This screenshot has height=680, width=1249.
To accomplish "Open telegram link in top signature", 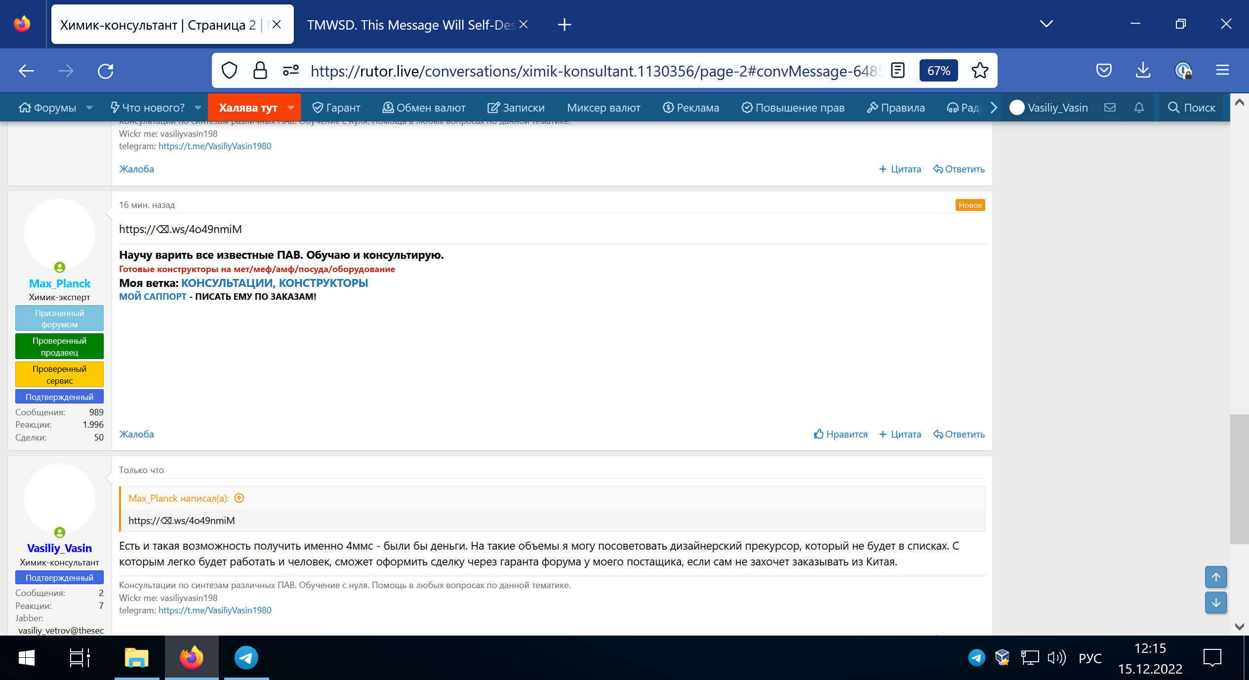I will 215,146.
